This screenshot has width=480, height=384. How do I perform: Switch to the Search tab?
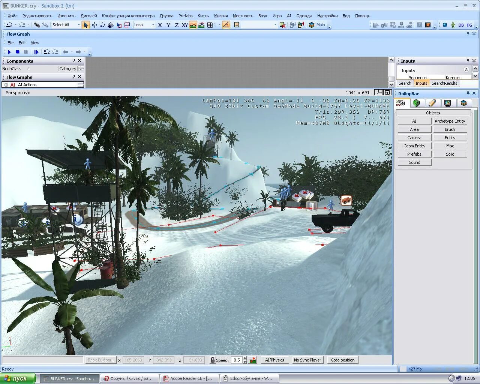pos(405,83)
